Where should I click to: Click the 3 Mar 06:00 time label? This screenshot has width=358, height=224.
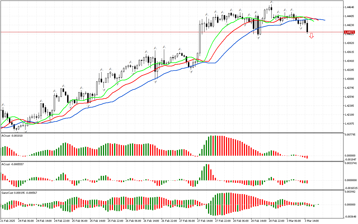(294, 221)
